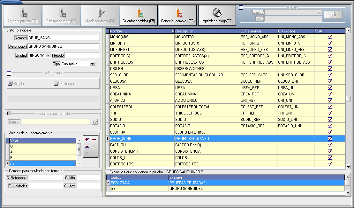Click the filter Valor input field
The height and width of the screenshot is (208, 354).
(x=293, y=19)
